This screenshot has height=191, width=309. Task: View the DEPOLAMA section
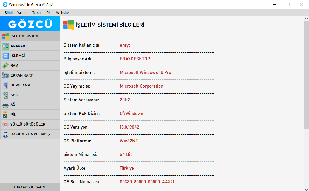click(x=30, y=85)
